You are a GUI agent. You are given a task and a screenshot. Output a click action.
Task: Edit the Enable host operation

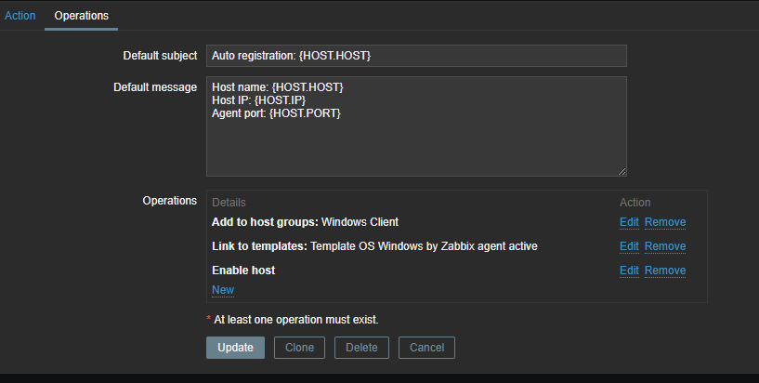(629, 271)
